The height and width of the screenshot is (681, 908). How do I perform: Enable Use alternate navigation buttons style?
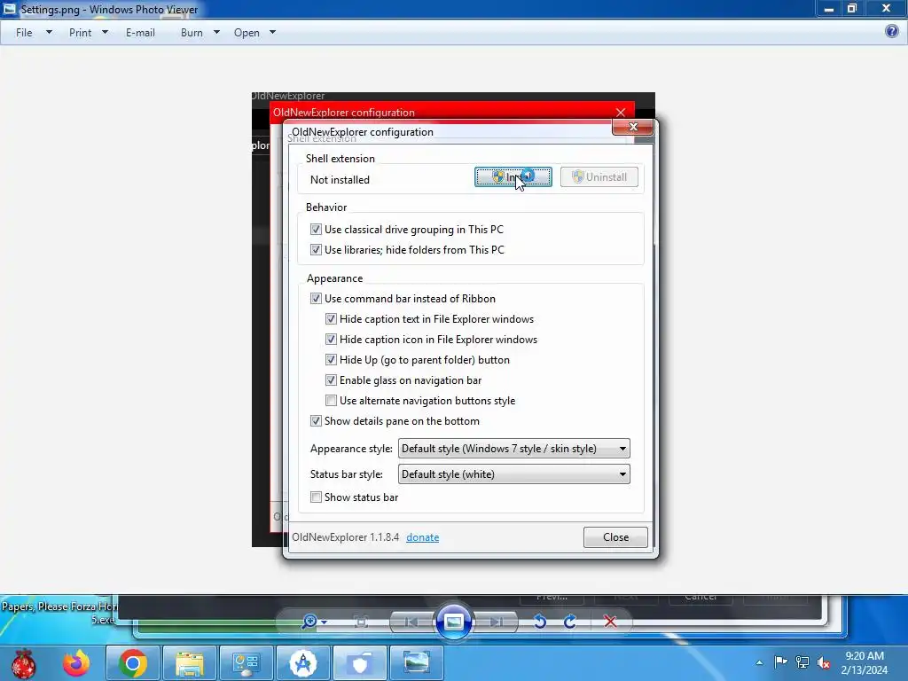331,401
